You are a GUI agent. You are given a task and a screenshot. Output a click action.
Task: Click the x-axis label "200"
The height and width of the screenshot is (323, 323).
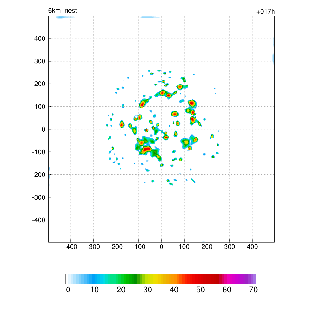click(x=207, y=247)
